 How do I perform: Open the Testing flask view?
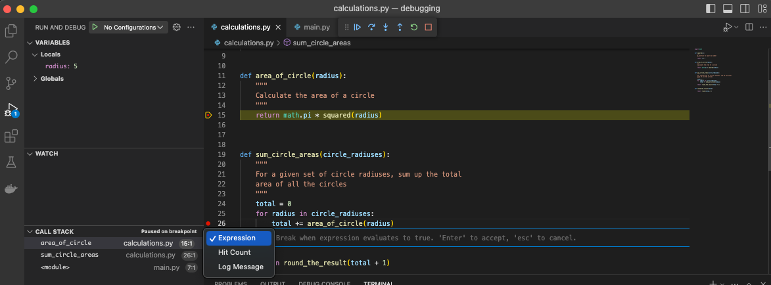click(11, 163)
